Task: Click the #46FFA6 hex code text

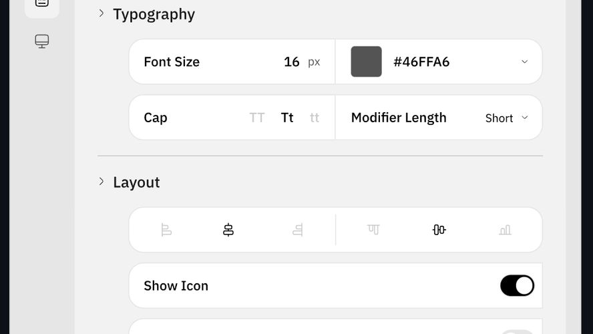Action: click(421, 61)
